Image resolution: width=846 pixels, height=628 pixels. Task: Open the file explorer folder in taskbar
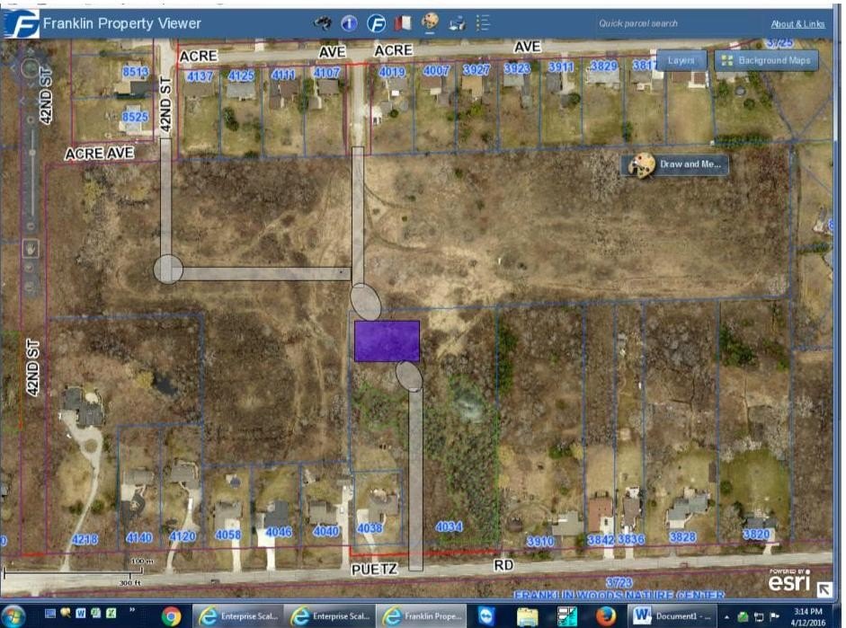click(527, 616)
